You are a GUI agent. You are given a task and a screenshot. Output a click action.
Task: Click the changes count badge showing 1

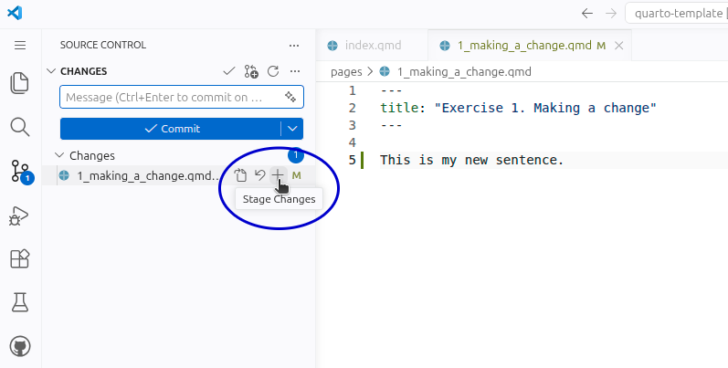(x=296, y=155)
